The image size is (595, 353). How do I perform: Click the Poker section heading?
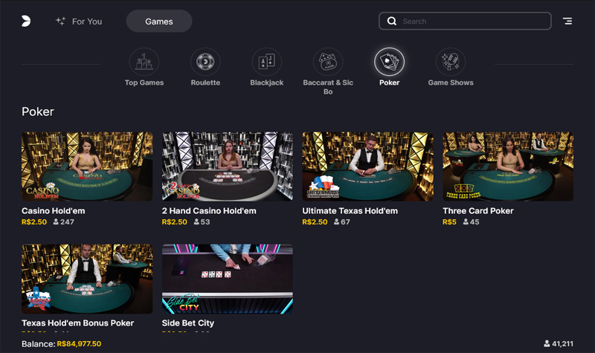(x=38, y=111)
